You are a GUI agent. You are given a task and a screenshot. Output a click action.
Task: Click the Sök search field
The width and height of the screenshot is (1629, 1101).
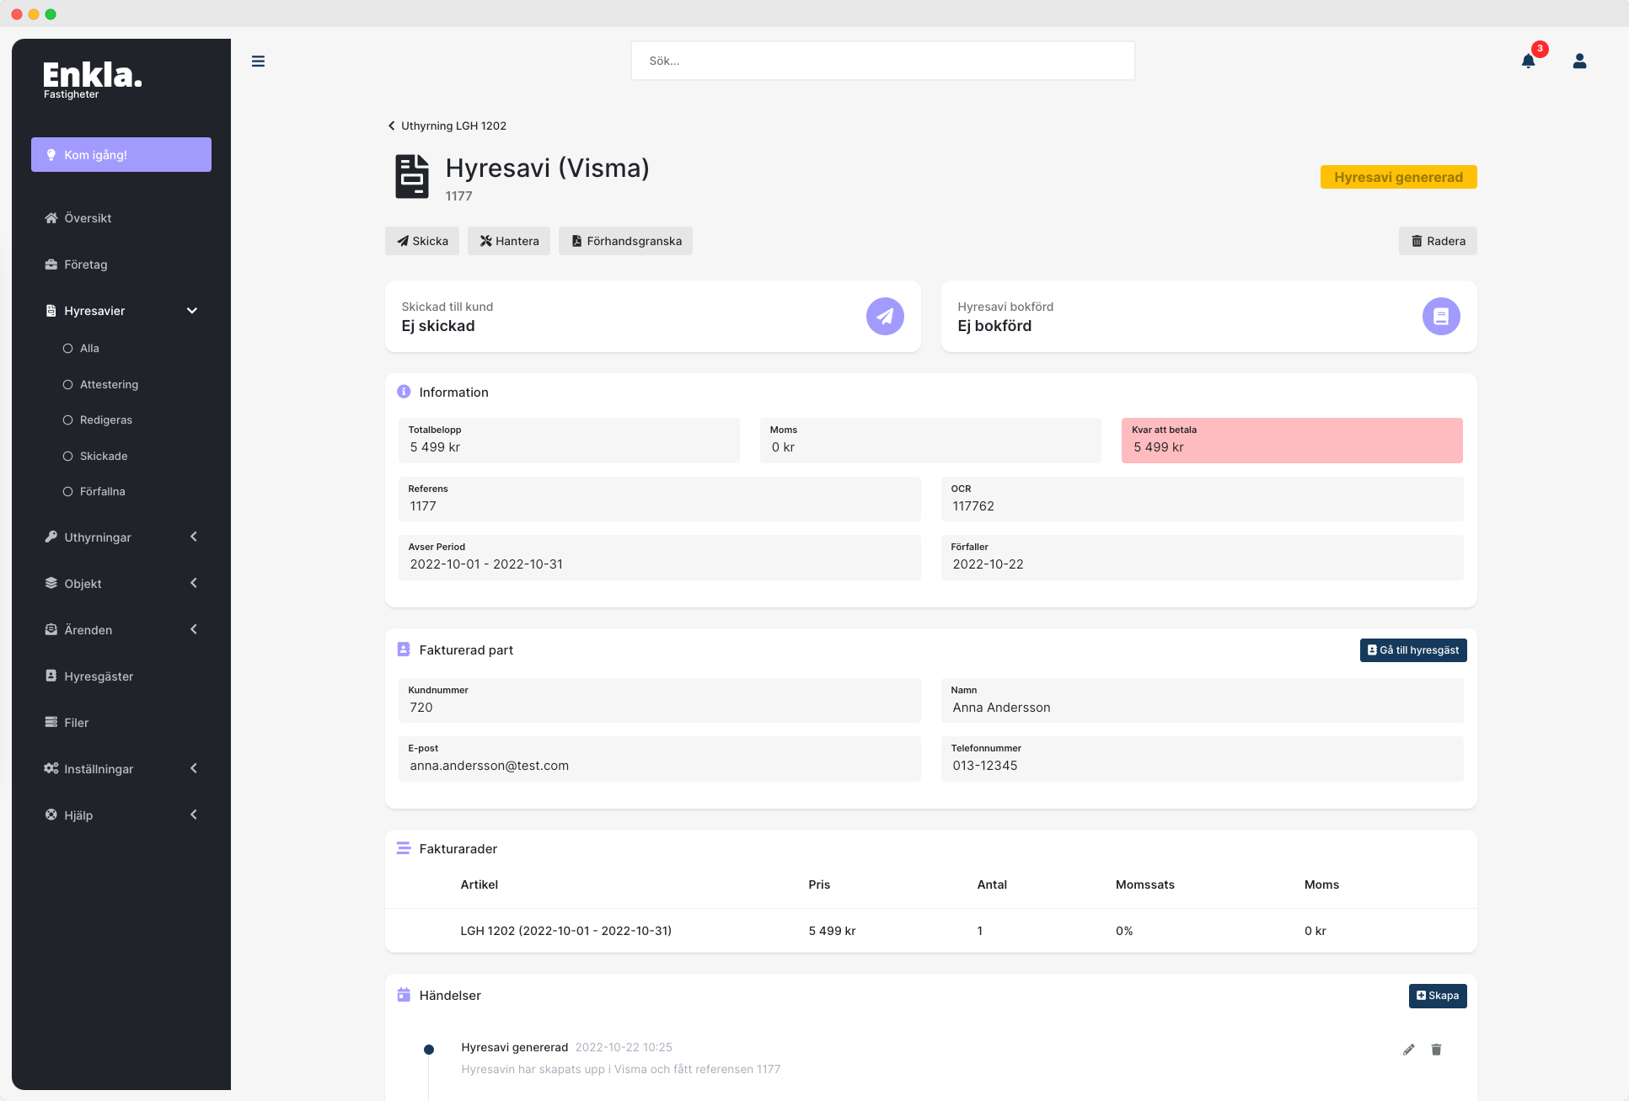tap(882, 61)
